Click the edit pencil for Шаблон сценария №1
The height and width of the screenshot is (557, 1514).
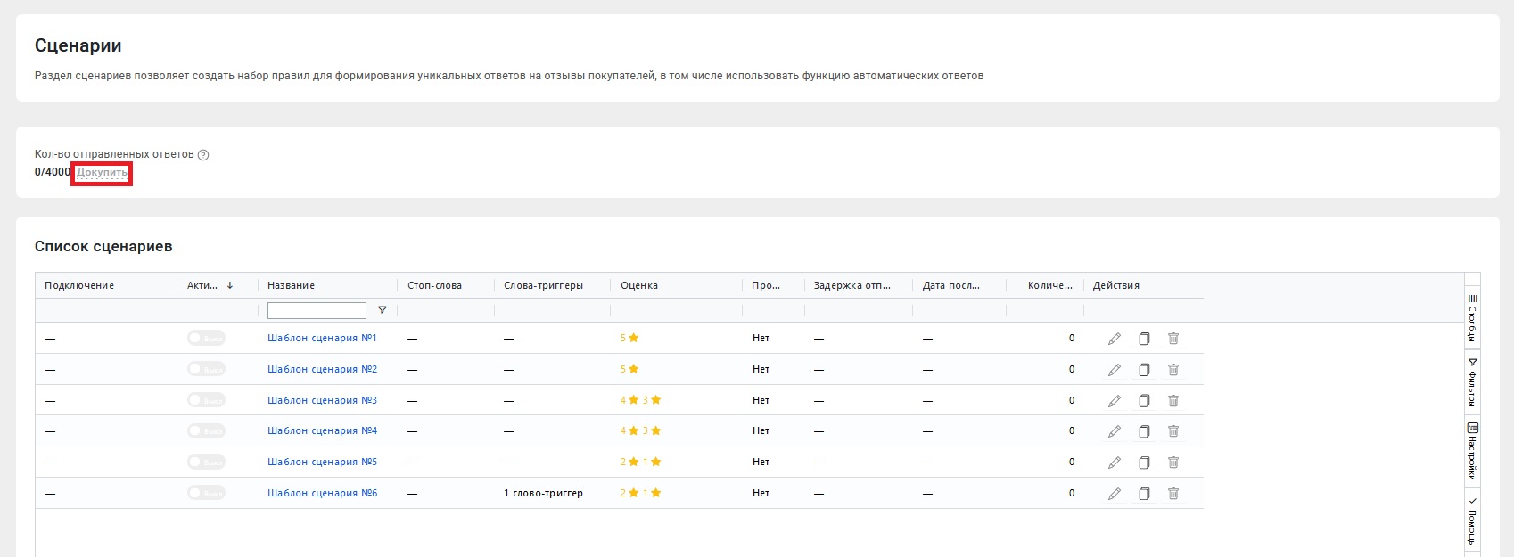tap(1114, 339)
